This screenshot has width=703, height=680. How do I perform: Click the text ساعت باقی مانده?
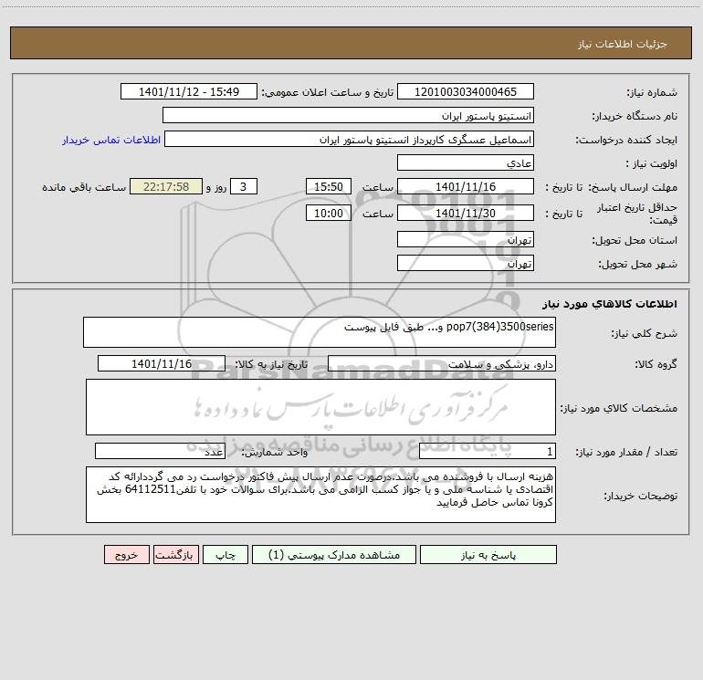click(x=84, y=187)
